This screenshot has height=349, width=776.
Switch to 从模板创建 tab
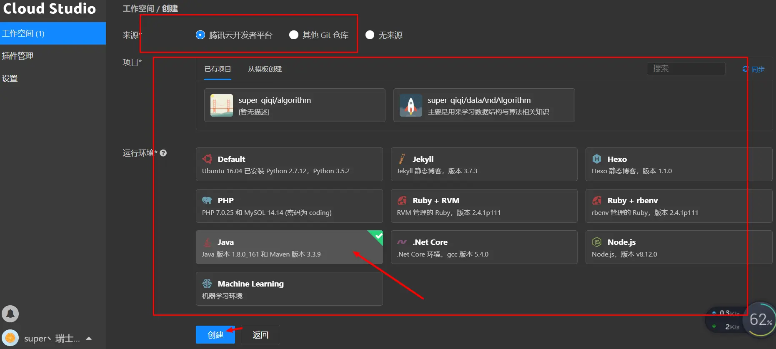point(265,69)
